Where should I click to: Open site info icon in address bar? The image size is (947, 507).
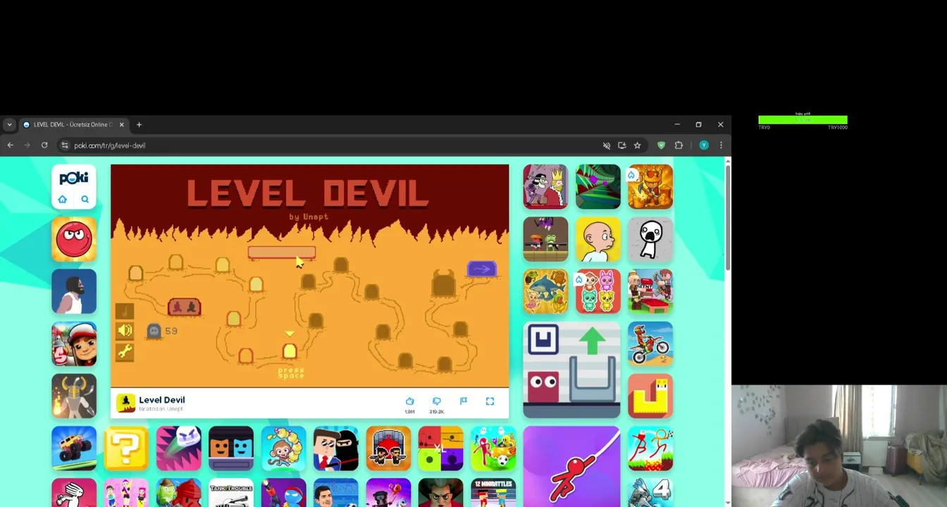click(x=65, y=145)
